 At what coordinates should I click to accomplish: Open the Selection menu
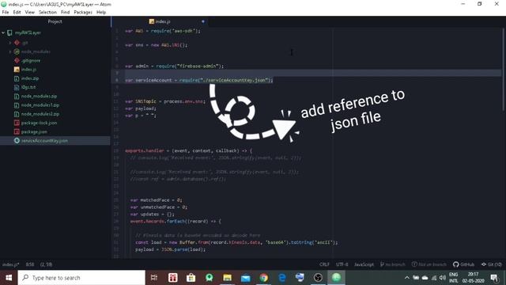(x=47, y=13)
